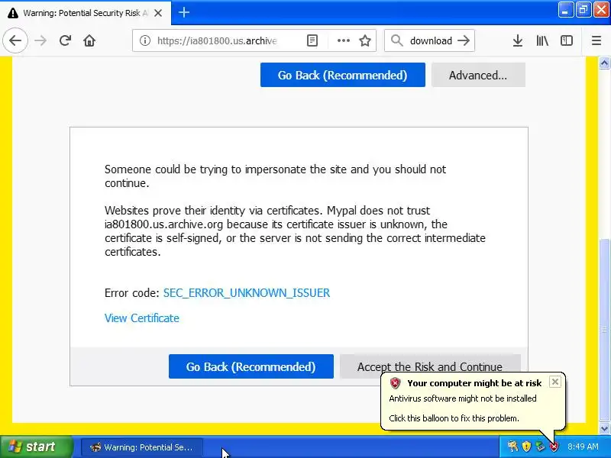The width and height of the screenshot is (611, 458).
Task: Click the browser back arrow button
Action: pos(15,40)
